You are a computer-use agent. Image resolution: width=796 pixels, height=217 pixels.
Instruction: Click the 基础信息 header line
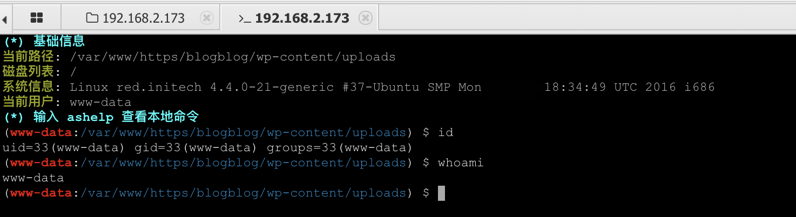click(59, 41)
